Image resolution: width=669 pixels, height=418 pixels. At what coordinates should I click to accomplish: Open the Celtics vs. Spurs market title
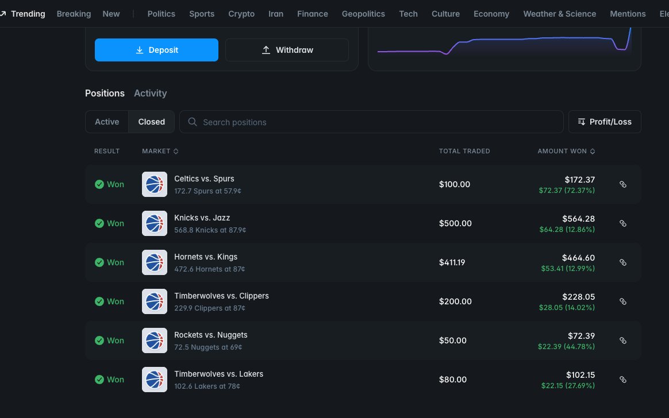[204, 179]
